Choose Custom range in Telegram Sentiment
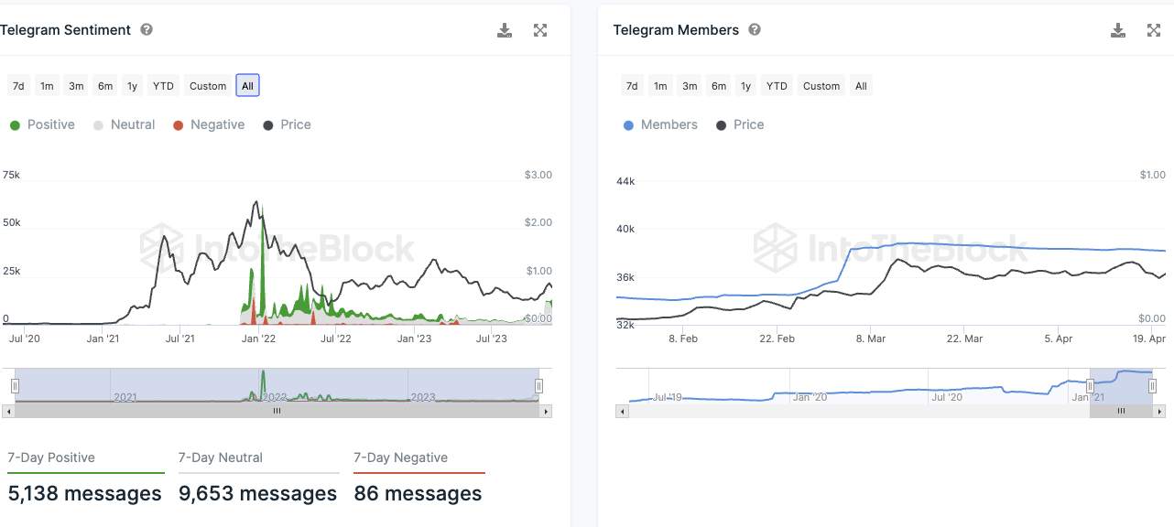Image resolution: width=1174 pixels, height=527 pixels. point(208,86)
